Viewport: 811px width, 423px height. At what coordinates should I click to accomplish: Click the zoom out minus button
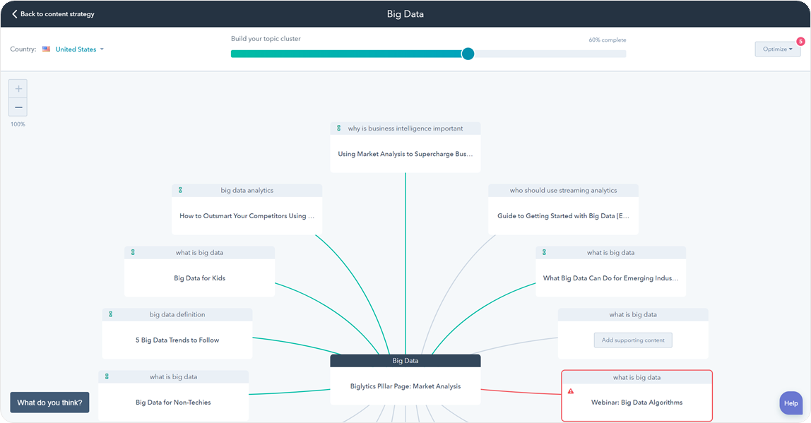[18, 107]
